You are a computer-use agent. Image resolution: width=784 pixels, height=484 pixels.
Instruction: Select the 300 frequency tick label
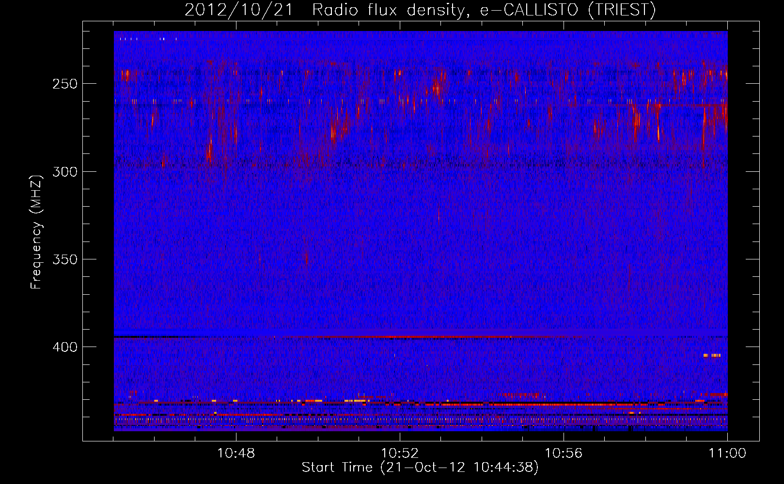[x=65, y=172]
